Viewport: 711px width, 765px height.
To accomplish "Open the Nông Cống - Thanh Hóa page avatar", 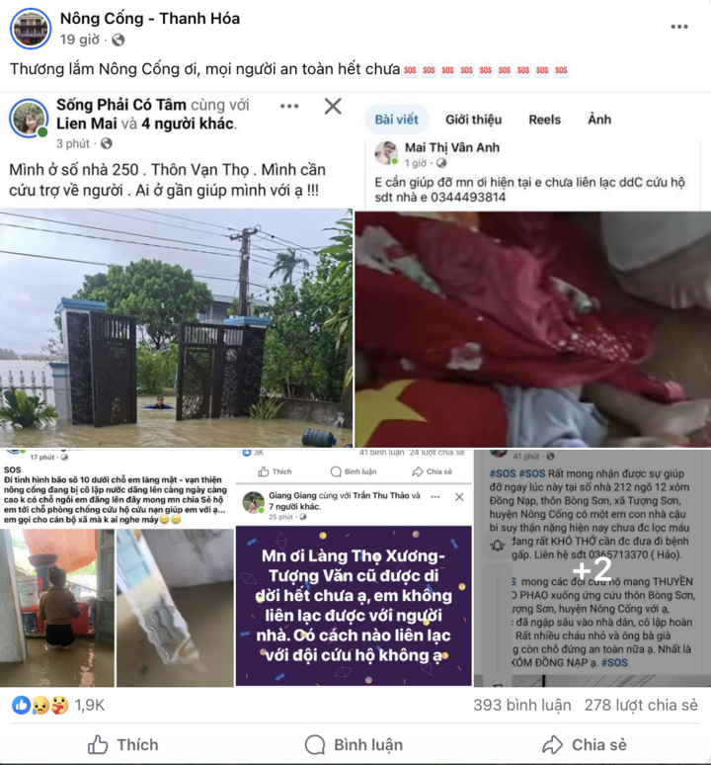I will click(31, 29).
